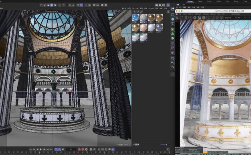Click the pick focus icon in Live Viewer
This screenshot has width=251, height=155.
[x=217, y=18]
